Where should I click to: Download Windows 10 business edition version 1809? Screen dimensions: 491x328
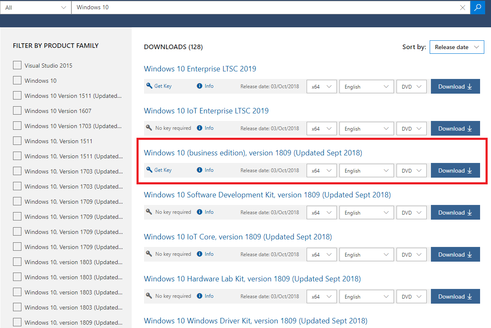(x=455, y=170)
